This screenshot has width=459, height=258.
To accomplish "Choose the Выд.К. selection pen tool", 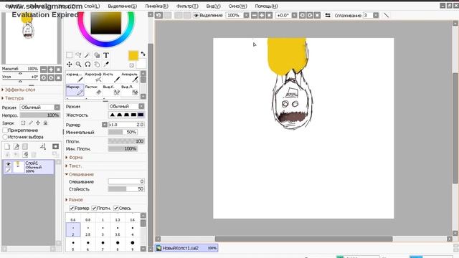I will pos(111,90).
